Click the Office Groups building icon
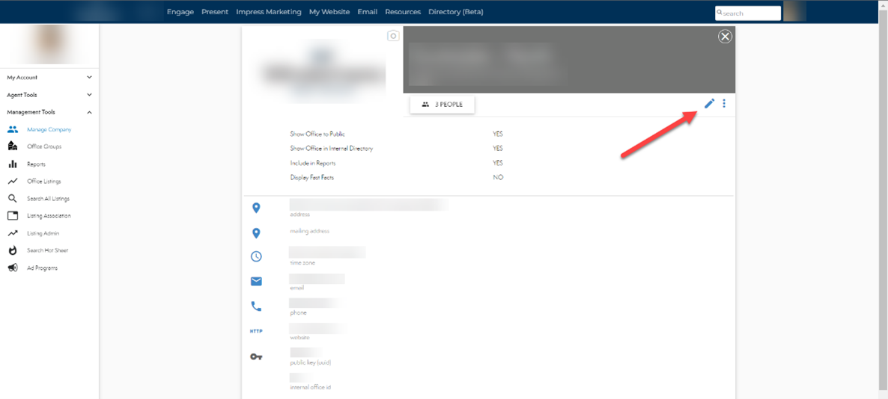Screen dimensions: 888x399 [x=13, y=146]
